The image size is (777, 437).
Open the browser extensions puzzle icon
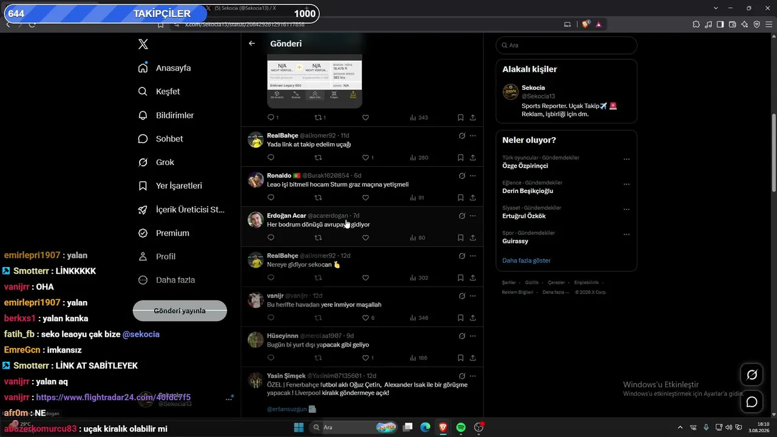point(696,24)
